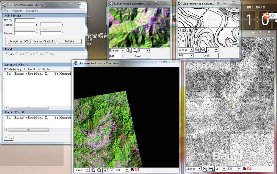Image resolution: width=277 pixels, height=174 pixels.
Task: Click Delete button in GCP Editing
Action: tap(70, 41)
